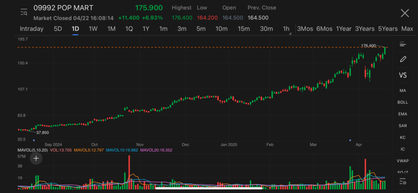Click the 09992 POP MART title
Screen dimensions: 418x193
click(63, 8)
